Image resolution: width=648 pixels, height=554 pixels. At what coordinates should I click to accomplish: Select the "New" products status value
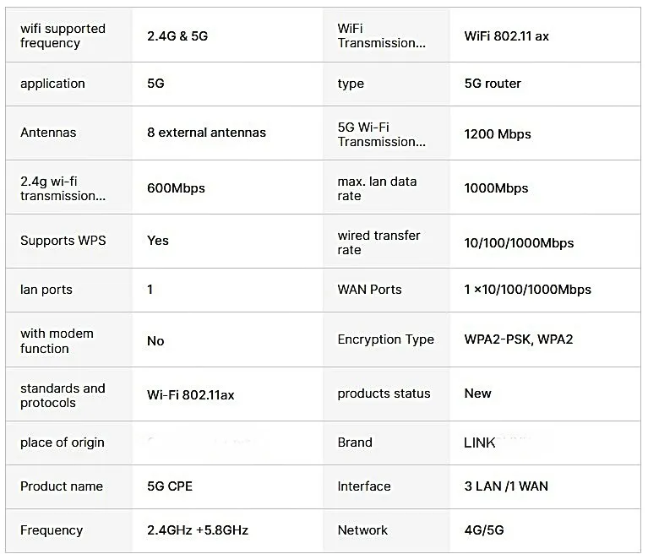pyautogui.click(x=477, y=394)
